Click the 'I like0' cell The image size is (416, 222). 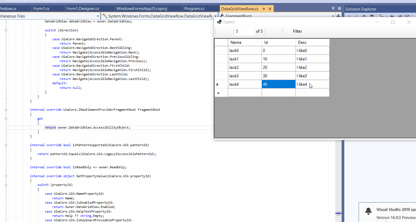(312, 51)
